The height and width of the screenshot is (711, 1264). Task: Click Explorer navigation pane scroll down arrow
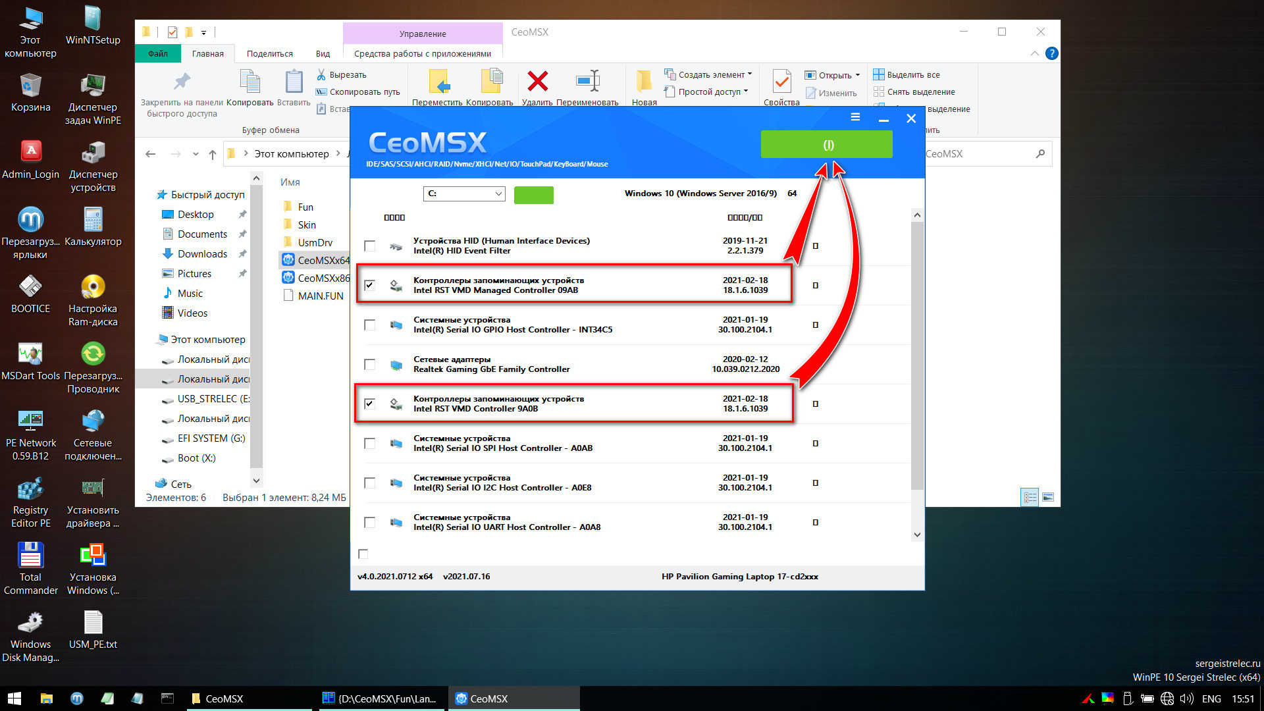(x=257, y=481)
